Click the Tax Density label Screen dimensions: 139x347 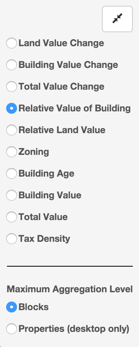[44, 239]
